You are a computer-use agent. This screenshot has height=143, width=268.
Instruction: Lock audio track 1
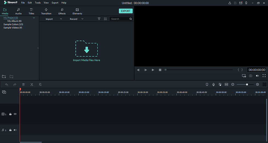click(10, 130)
